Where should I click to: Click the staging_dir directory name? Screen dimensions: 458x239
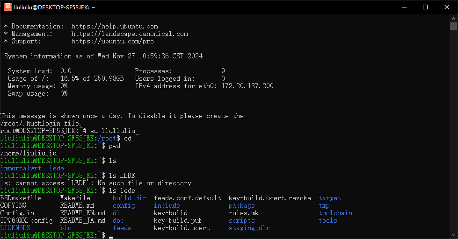pos(249,228)
